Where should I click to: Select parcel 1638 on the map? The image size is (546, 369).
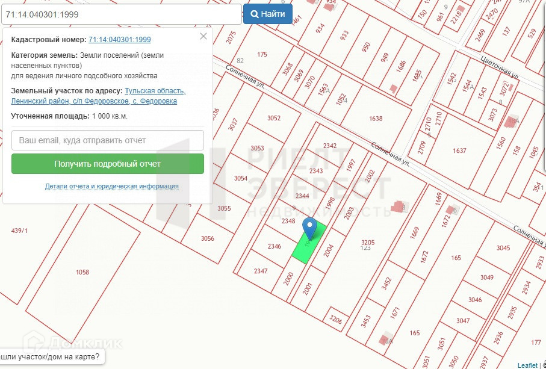(x=376, y=119)
